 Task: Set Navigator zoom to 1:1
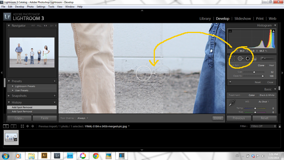click(x=45, y=26)
